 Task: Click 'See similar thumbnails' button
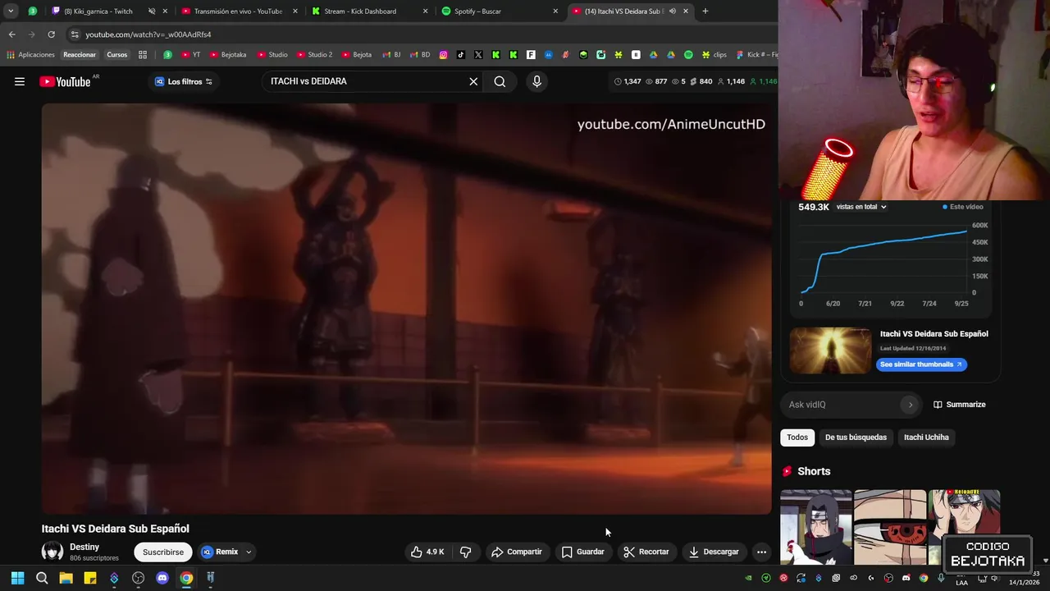(921, 364)
